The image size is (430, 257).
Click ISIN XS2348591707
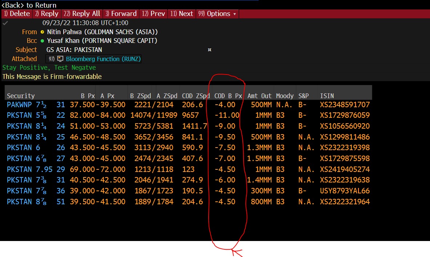345,105
